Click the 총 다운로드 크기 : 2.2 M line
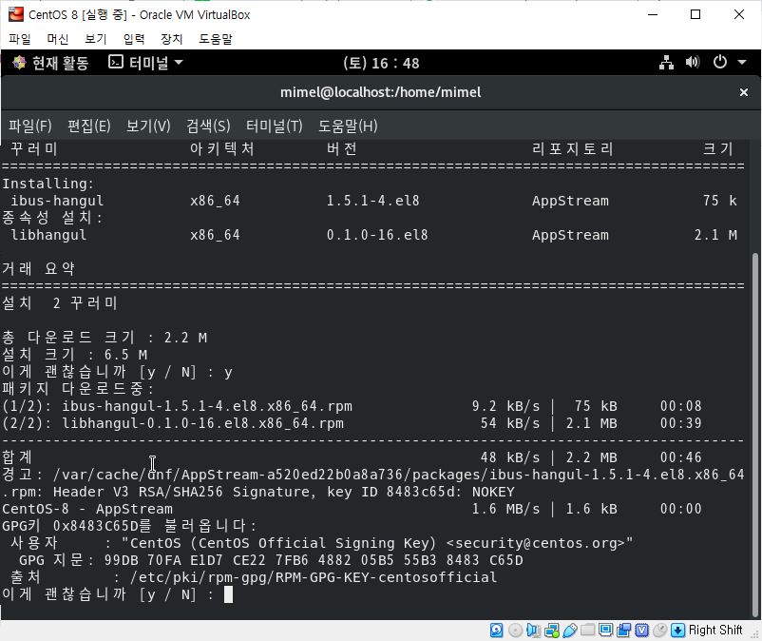 click(105, 337)
